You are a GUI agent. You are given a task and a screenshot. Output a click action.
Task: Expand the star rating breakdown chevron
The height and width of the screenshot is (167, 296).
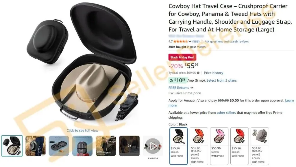190,42
